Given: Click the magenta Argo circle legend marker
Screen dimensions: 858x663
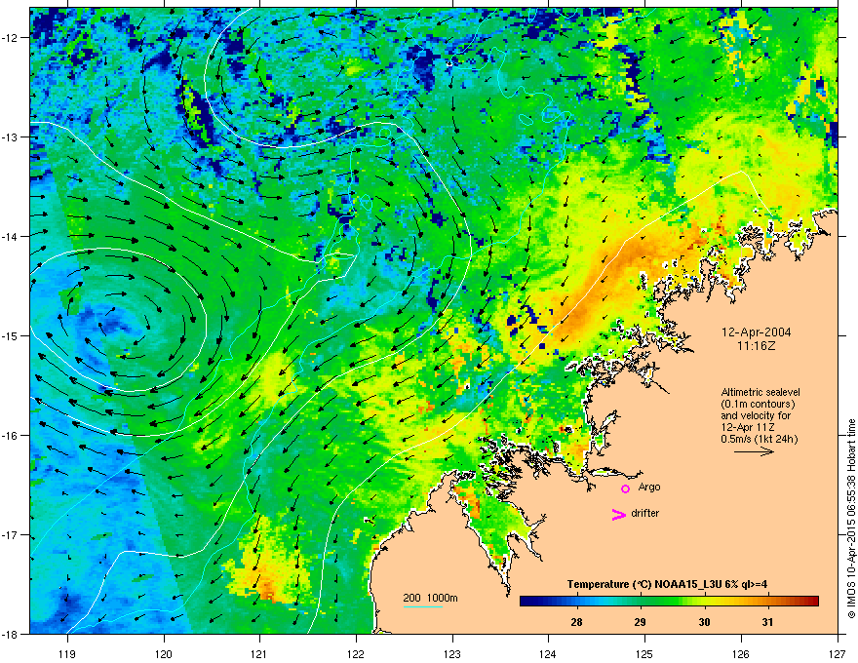Looking at the screenshot, I should coord(625,488).
